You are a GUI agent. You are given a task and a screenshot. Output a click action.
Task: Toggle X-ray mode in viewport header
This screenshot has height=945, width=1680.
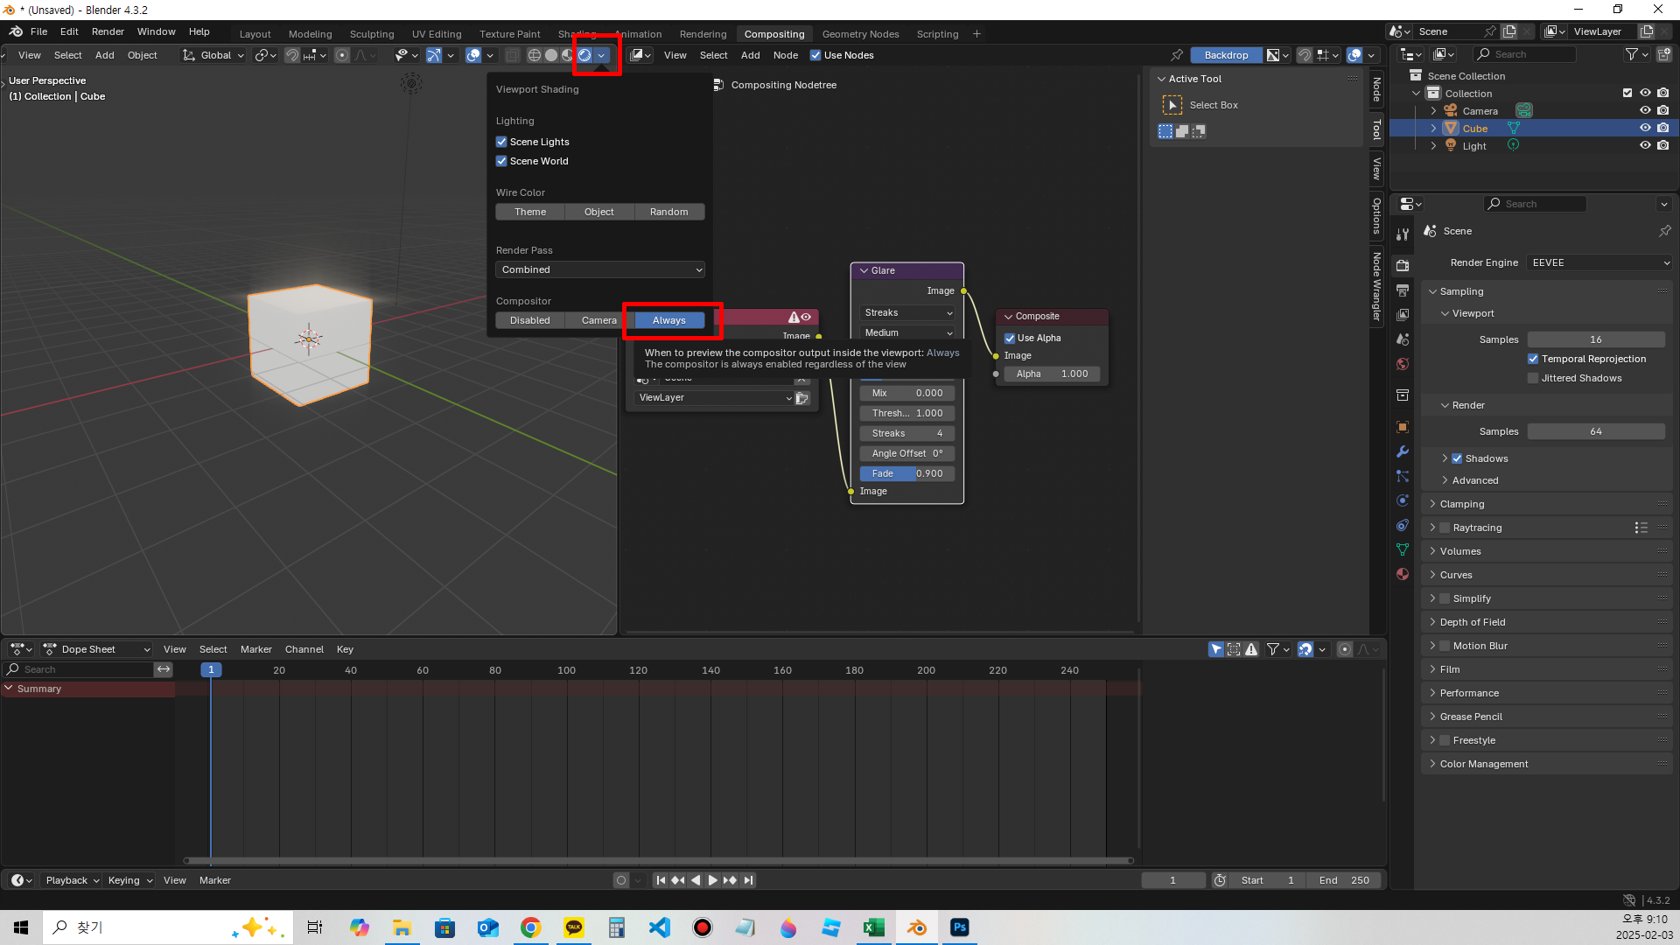pos(513,55)
